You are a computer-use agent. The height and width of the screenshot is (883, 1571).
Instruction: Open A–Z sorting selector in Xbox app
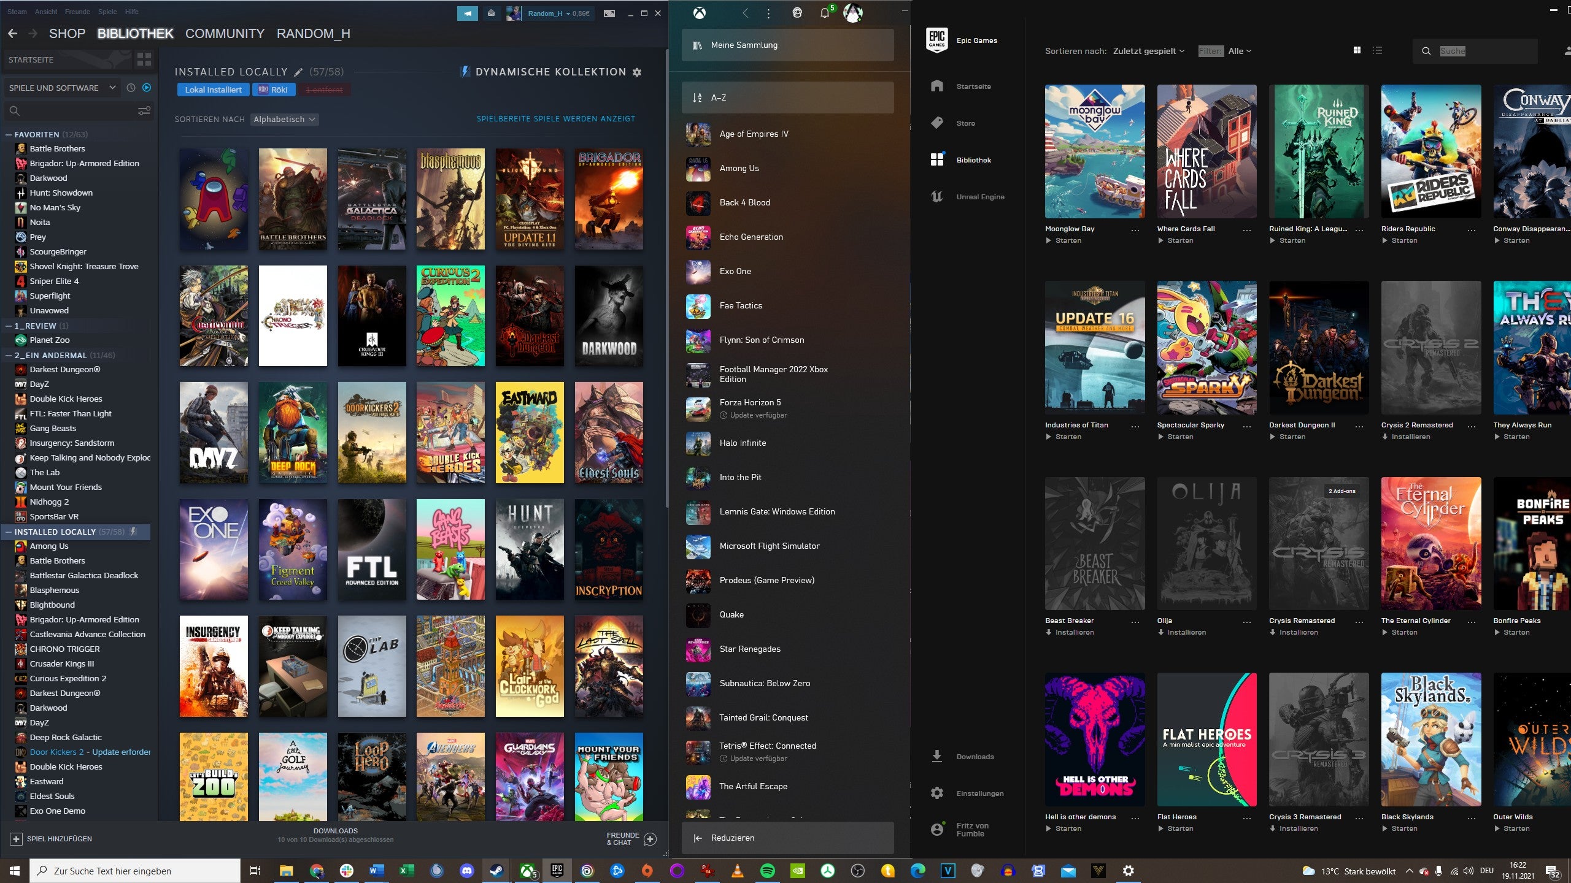tap(787, 97)
